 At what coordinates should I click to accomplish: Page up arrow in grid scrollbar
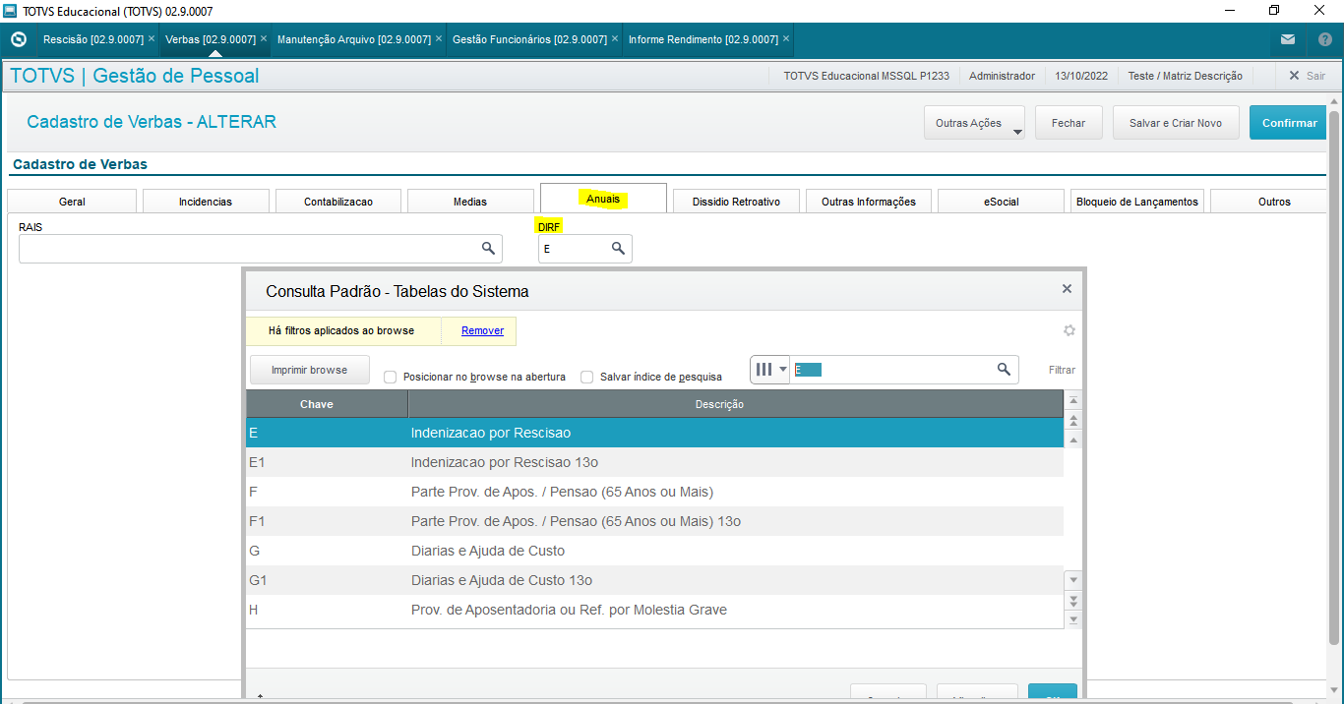pos(1073,421)
